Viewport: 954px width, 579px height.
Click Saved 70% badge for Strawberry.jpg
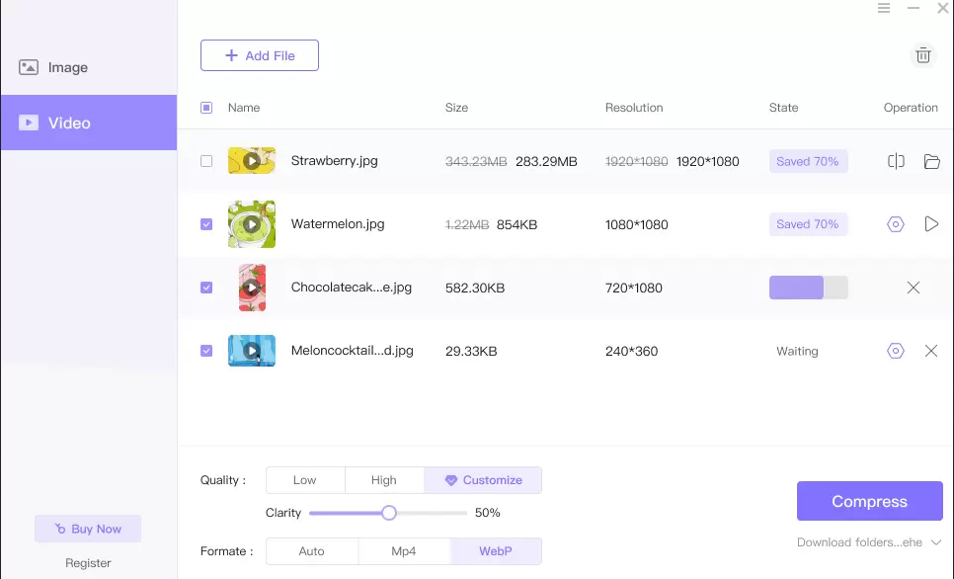(x=808, y=161)
